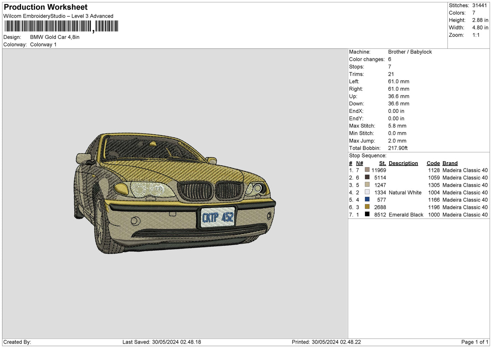Click thread code '1000'

[x=434, y=215]
